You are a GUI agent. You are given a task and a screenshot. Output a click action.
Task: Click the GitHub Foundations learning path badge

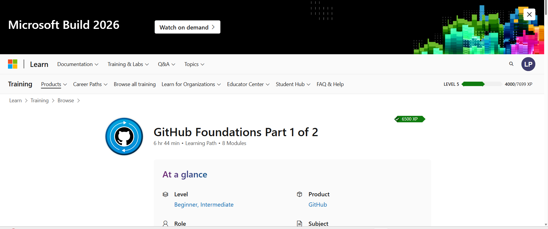point(124,136)
